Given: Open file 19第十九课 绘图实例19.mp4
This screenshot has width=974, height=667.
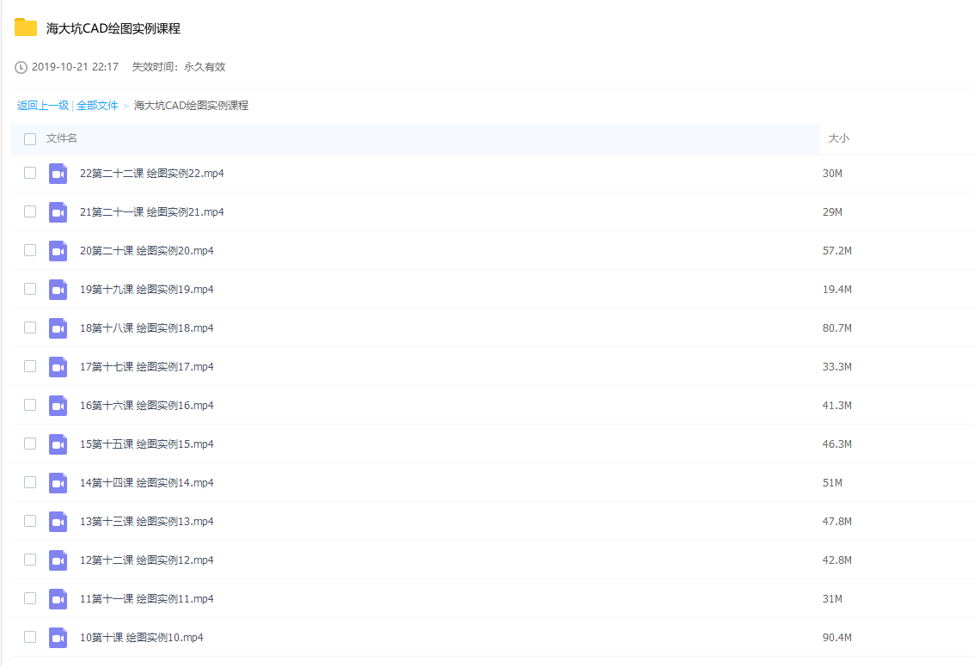Looking at the screenshot, I should pyautogui.click(x=147, y=290).
